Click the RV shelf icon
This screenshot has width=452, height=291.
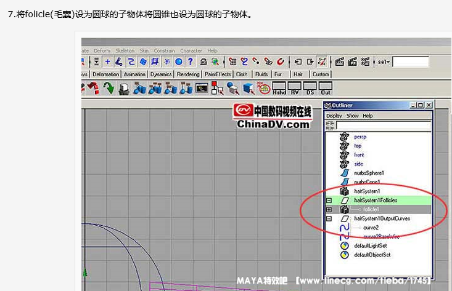(295, 89)
